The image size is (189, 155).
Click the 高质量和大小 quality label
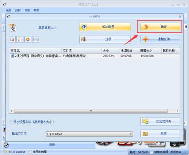(x=47, y=27)
